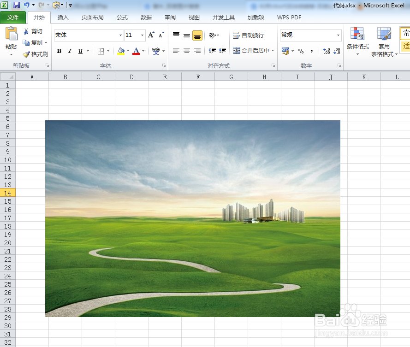
Task: Center cell text horizontally
Action: tap(187, 50)
